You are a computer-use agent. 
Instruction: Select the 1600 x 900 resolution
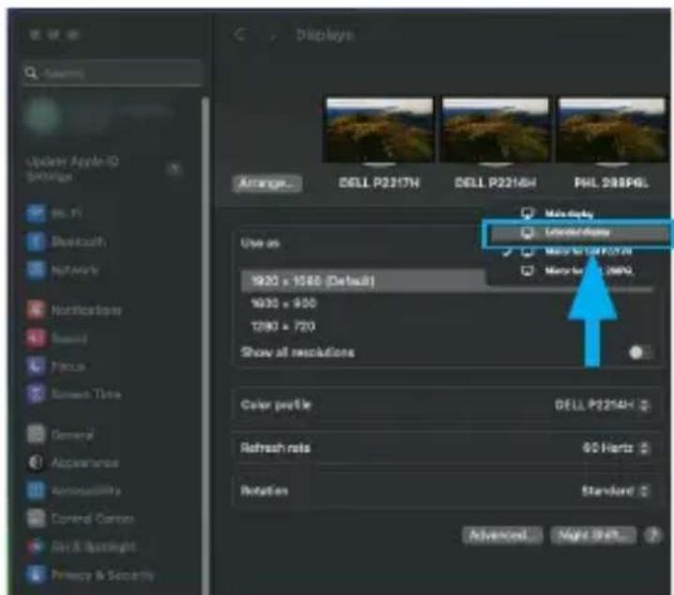click(x=283, y=304)
